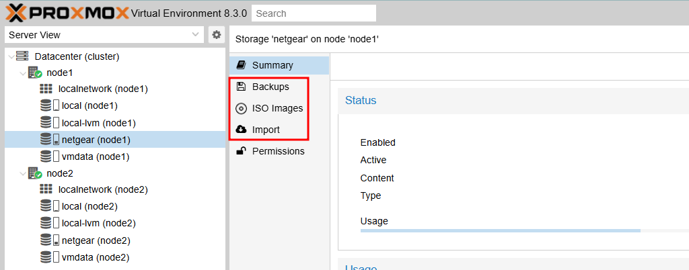This screenshot has width=689, height=270.
Task: Open the Summary tab
Action: click(279, 65)
